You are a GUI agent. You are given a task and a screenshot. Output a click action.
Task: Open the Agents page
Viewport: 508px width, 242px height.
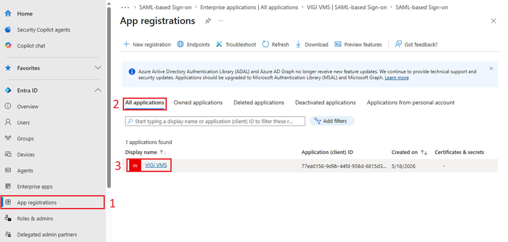(x=25, y=170)
